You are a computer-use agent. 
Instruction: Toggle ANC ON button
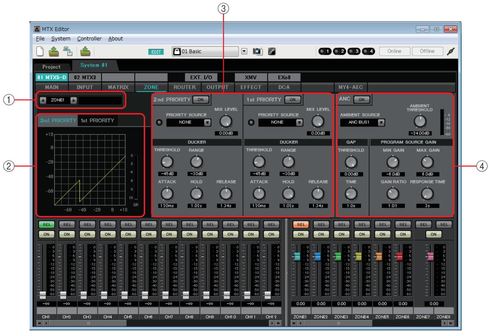[x=361, y=100]
